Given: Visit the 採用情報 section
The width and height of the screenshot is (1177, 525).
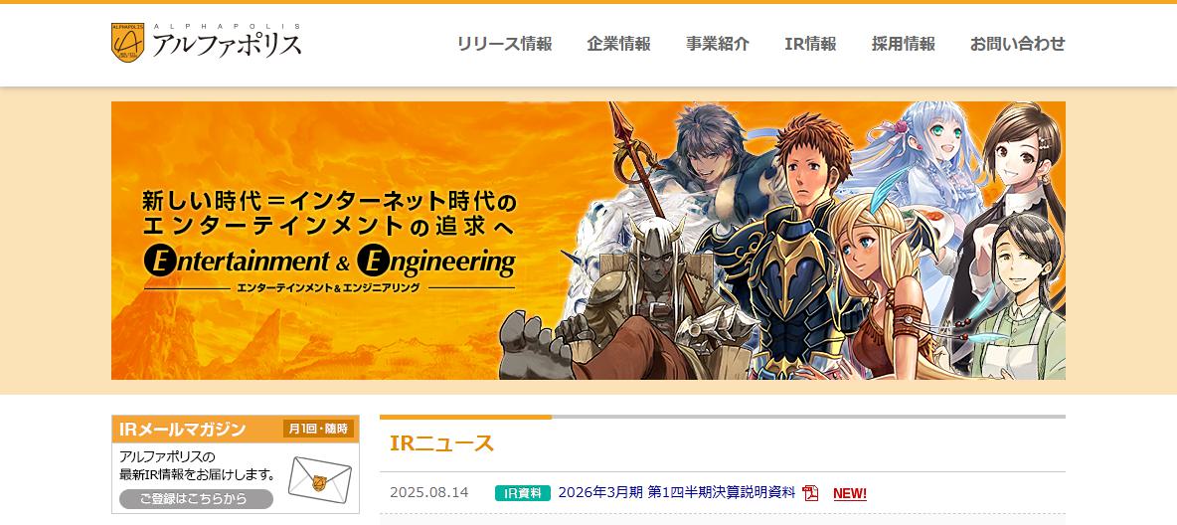Looking at the screenshot, I should click(x=903, y=45).
